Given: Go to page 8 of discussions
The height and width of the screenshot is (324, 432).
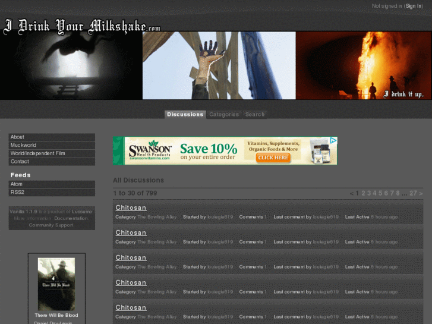Looking at the screenshot, I should click(398, 193).
